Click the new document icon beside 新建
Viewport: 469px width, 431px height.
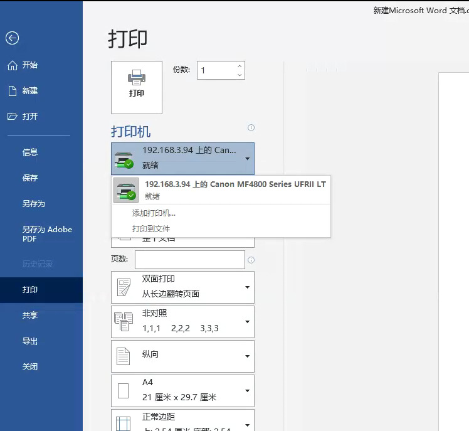click(13, 91)
